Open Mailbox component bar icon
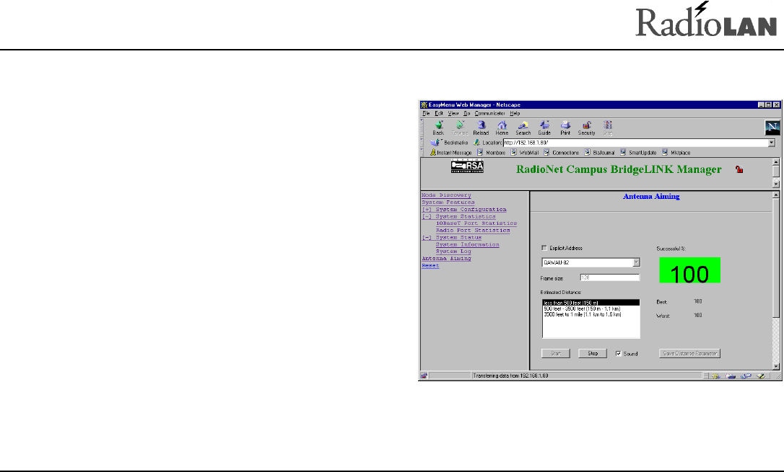 click(731, 375)
